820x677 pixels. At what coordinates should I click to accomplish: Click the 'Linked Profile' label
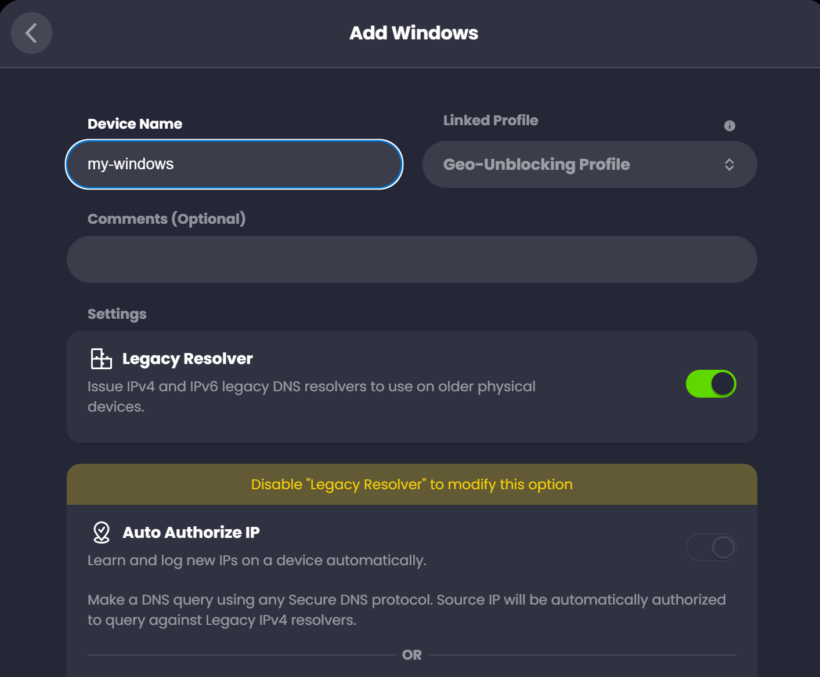pyautogui.click(x=491, y=120)
